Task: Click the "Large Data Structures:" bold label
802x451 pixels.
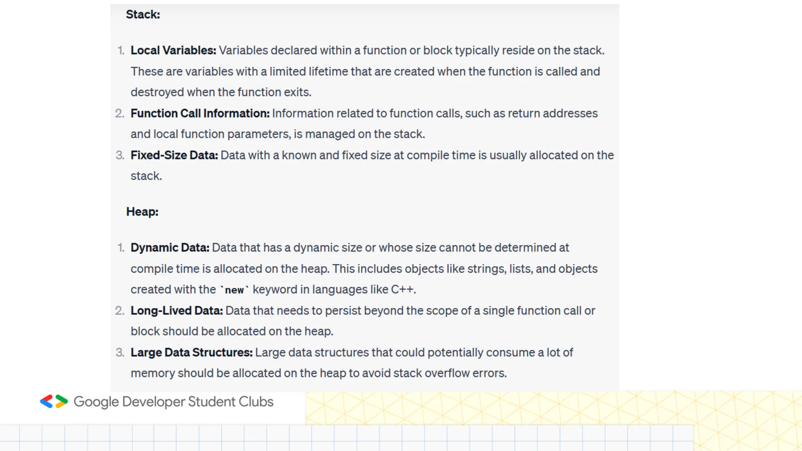Action: [x=191, y=353]
